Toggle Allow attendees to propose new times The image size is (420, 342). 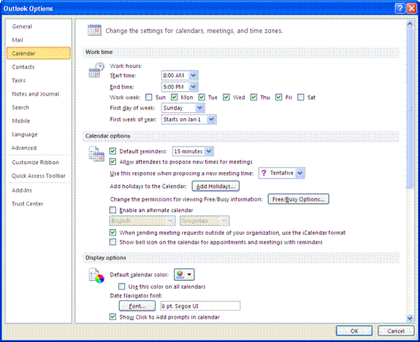point(112,161)
